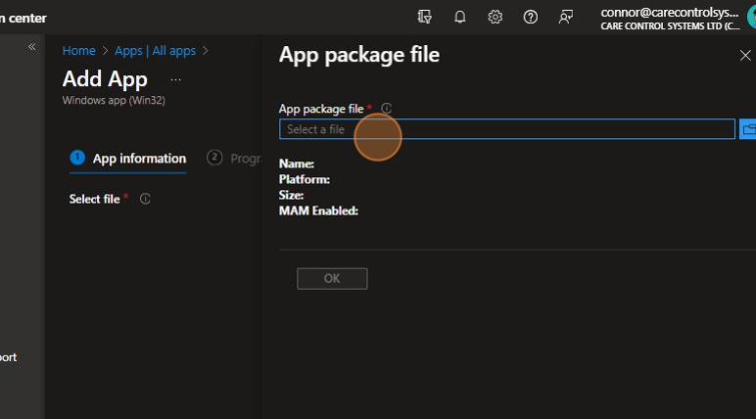Open the ellipsis menu next to Add App
This screenshot has height=419, width=756.
click(x=175, y=79)
